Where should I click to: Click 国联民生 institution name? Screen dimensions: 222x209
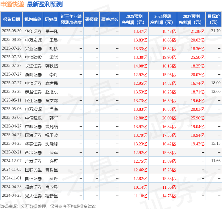[33, 170]
